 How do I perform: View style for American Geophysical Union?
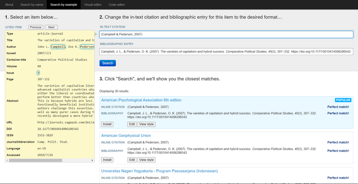[x=147, y=160]
